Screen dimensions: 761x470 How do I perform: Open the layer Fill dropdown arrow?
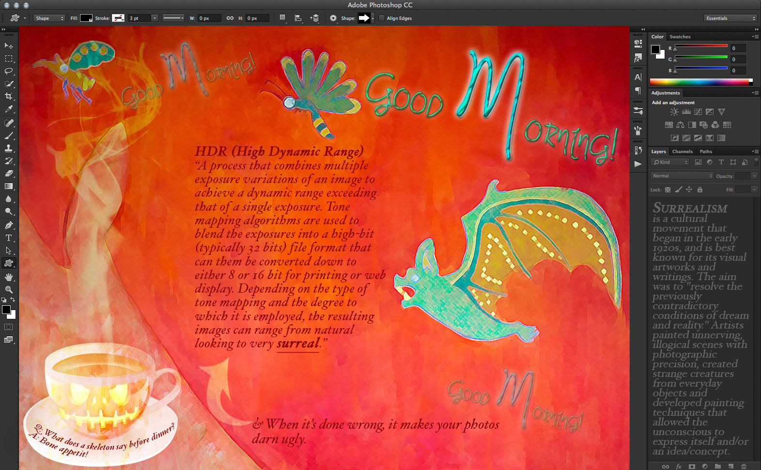[754, 189]
